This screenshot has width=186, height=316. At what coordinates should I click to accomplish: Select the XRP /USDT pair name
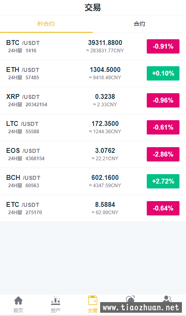(23, 97)
